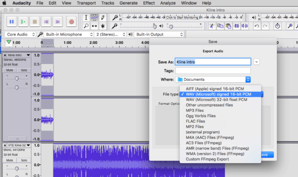298x177 pixels.
Task: Choose WAV (Microsoft) 32-bit float PCM
Action: point(220,99)
